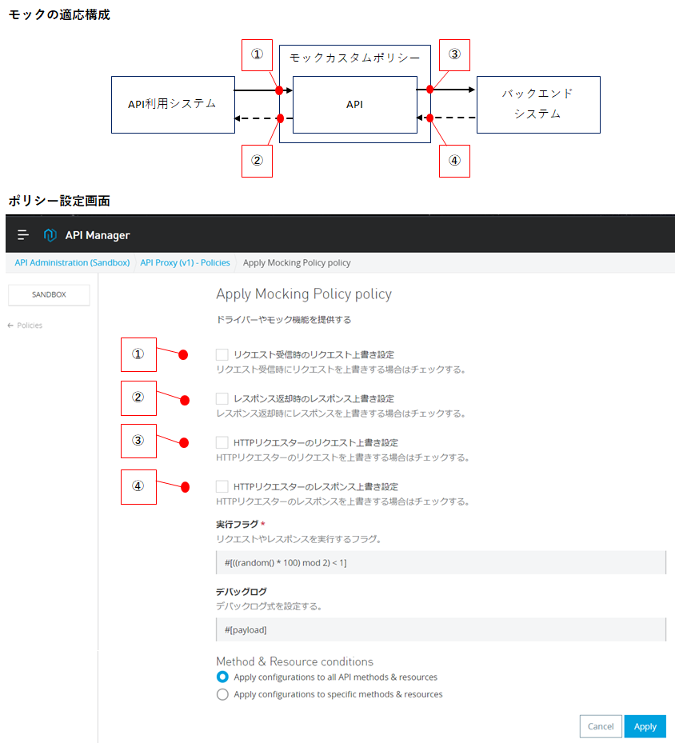Click the central API box in diagram
The image size is (675, 743).
coord(354,104)
